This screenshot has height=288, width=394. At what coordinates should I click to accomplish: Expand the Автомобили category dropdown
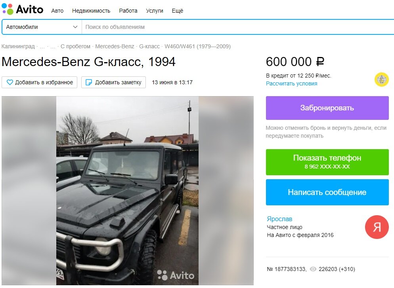click(x=42, y=27)
